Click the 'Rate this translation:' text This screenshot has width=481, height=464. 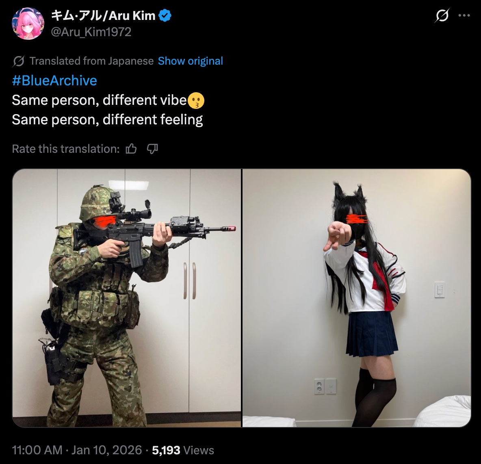[66, 149]
